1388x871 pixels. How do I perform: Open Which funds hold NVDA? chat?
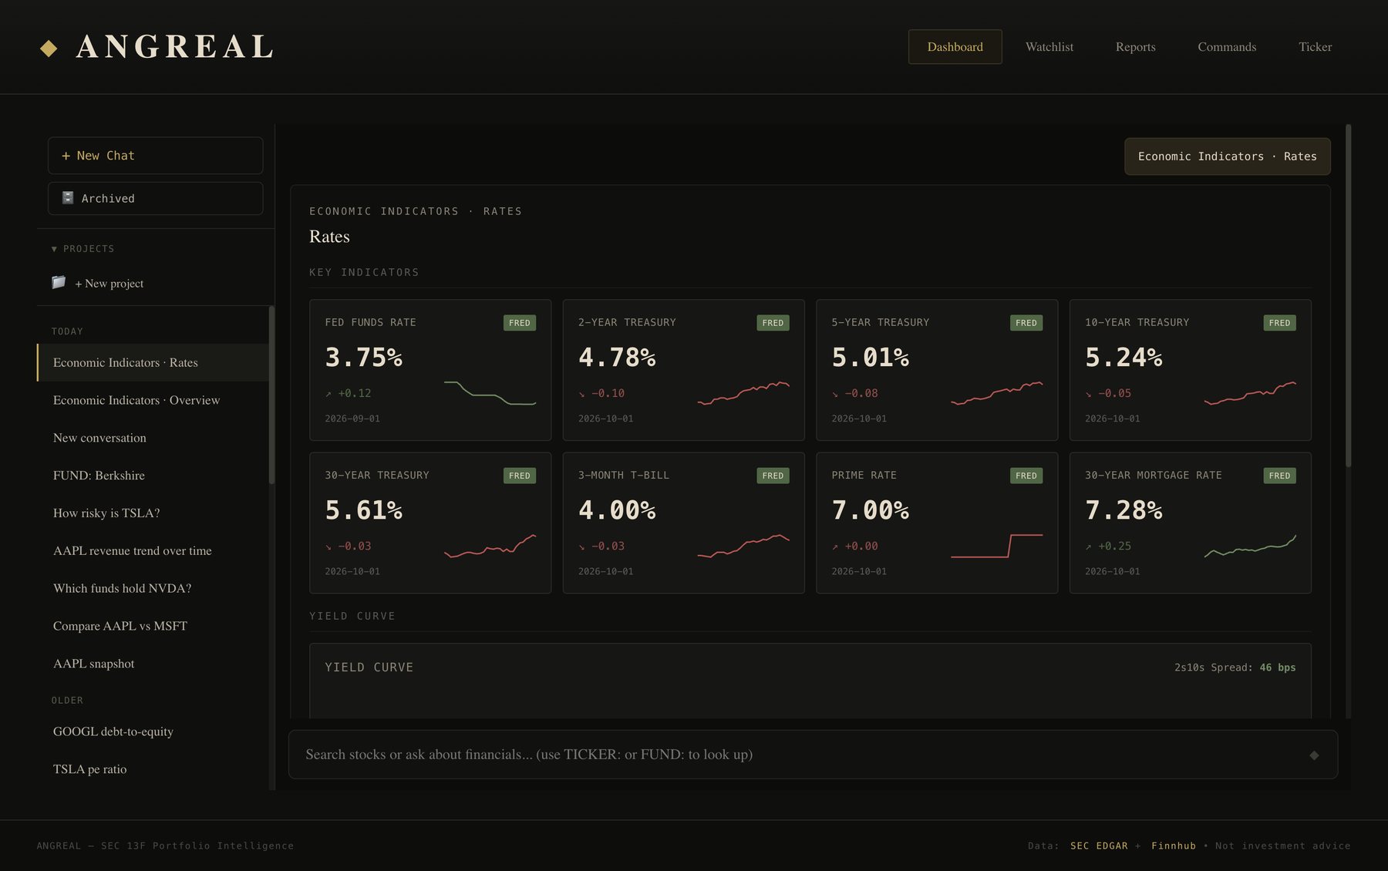click(153, 588)
